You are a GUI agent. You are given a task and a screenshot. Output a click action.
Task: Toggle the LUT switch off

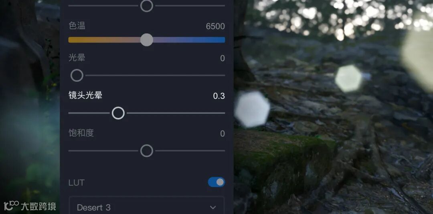[216, 182]
